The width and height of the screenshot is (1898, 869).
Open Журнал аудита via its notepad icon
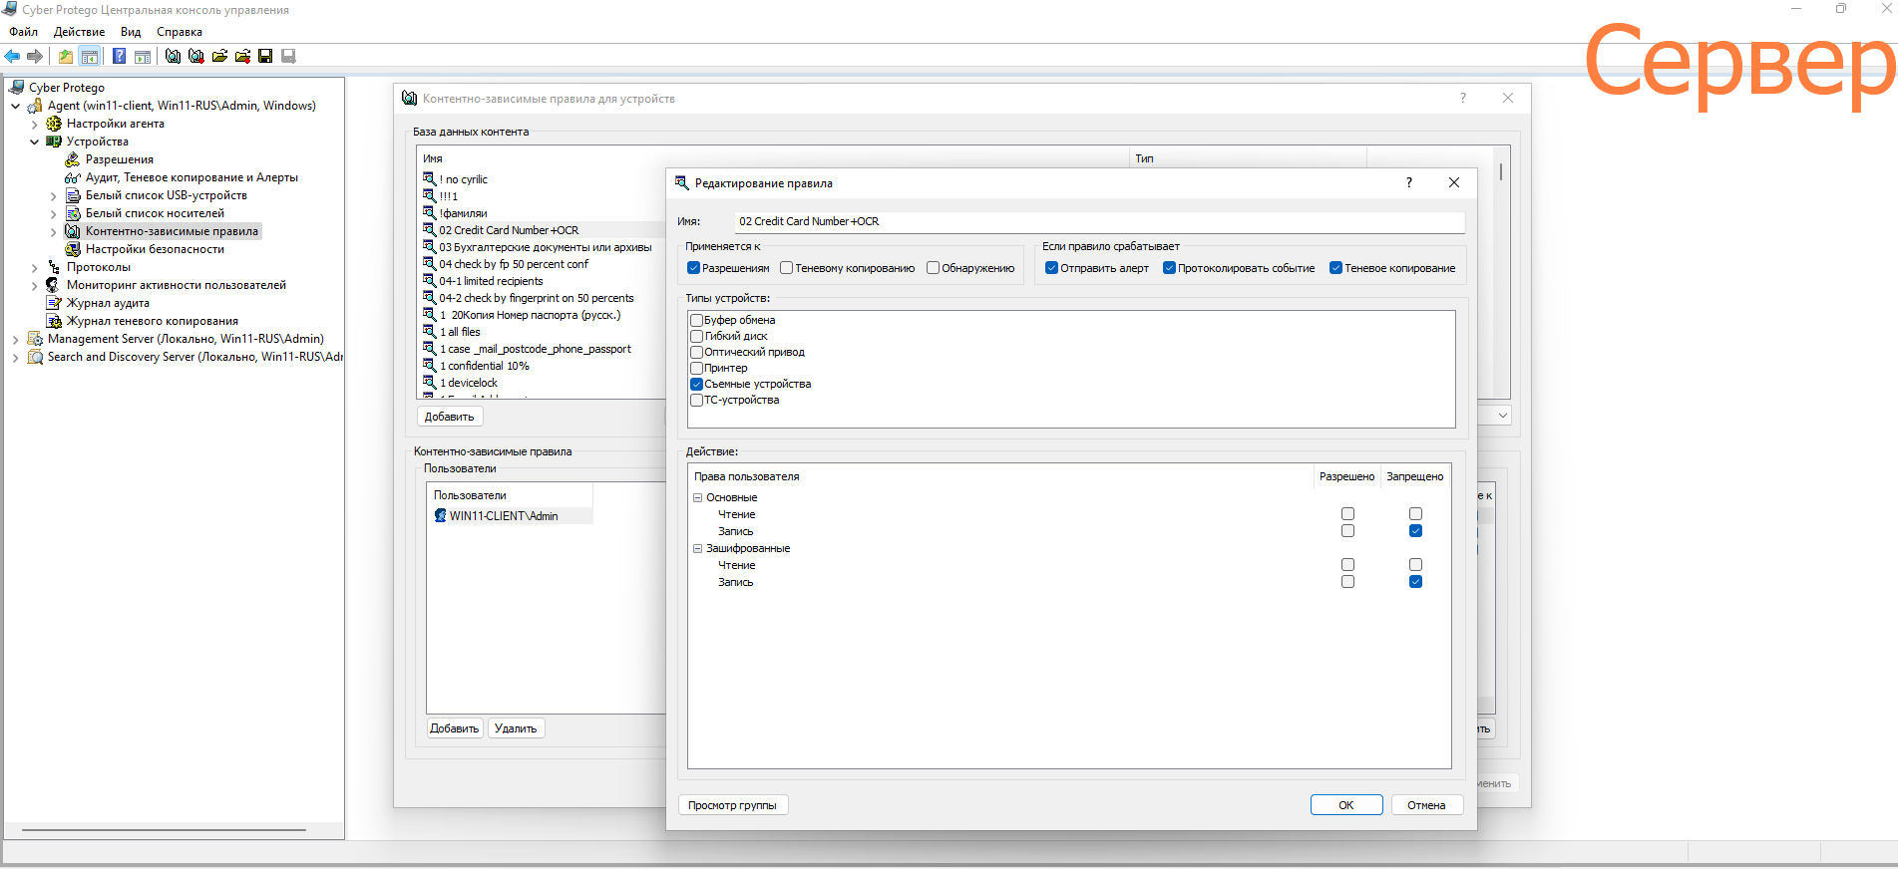(x=54, y=303)
